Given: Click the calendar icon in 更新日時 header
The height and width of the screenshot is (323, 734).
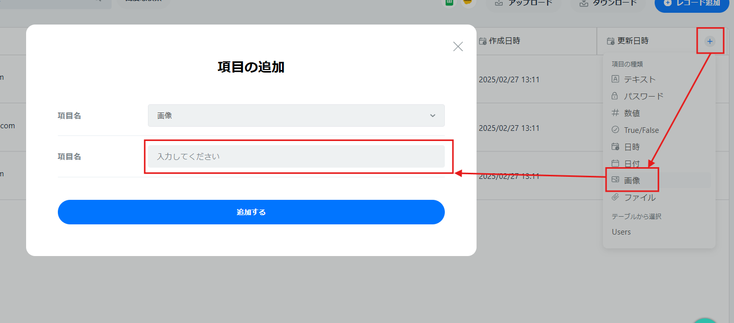Looking at the screenshot, I should point(610,41).
